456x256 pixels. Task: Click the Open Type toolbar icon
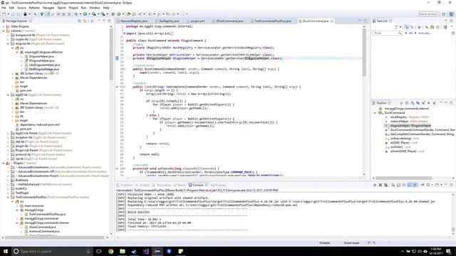tap(128, 14)
